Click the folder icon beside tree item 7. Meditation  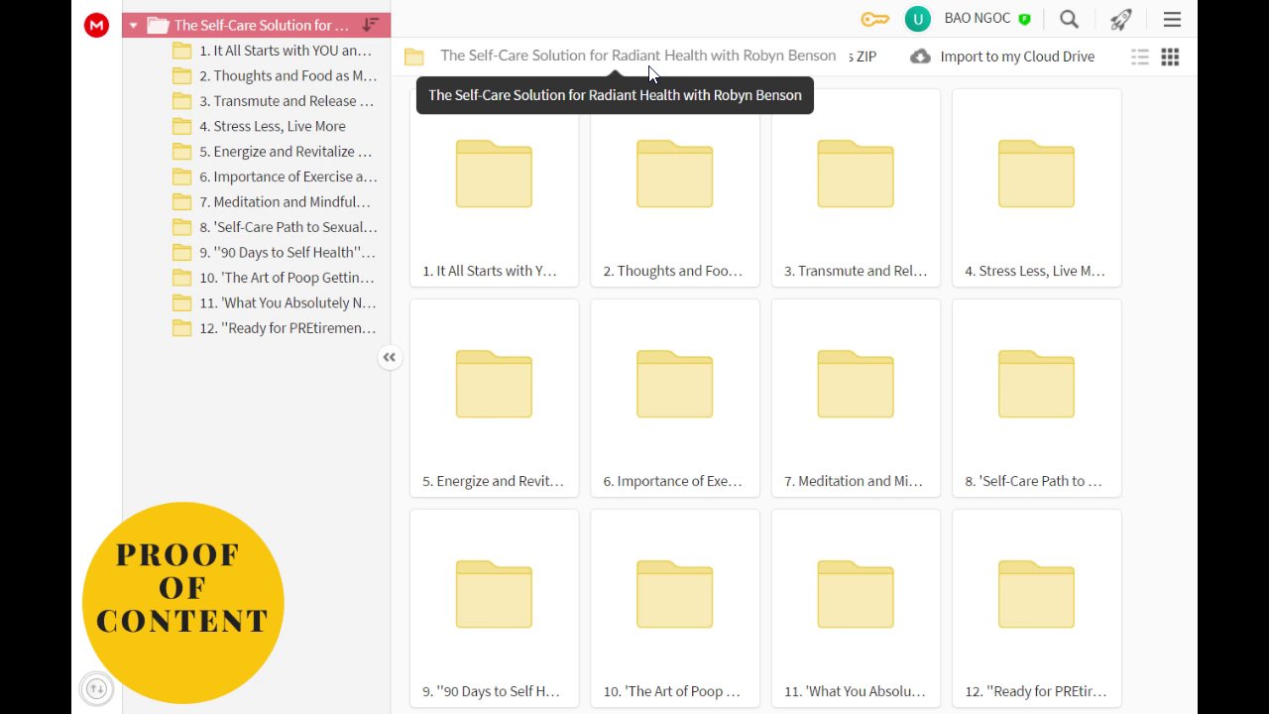click(181, 201)
